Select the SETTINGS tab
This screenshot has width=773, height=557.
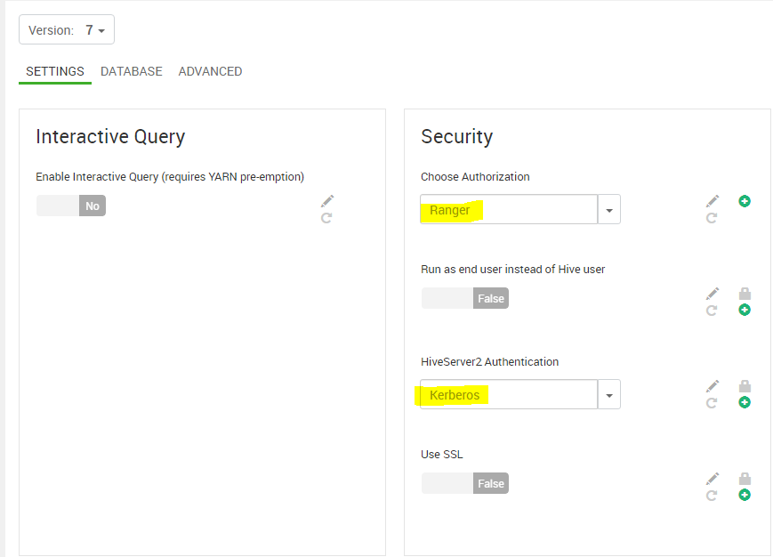click(x=55, y=71)
